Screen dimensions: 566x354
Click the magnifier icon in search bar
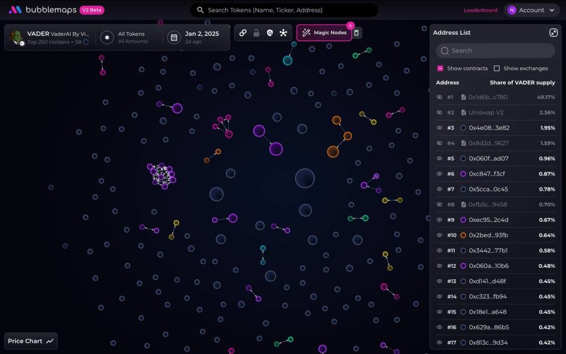pos(200,10)
